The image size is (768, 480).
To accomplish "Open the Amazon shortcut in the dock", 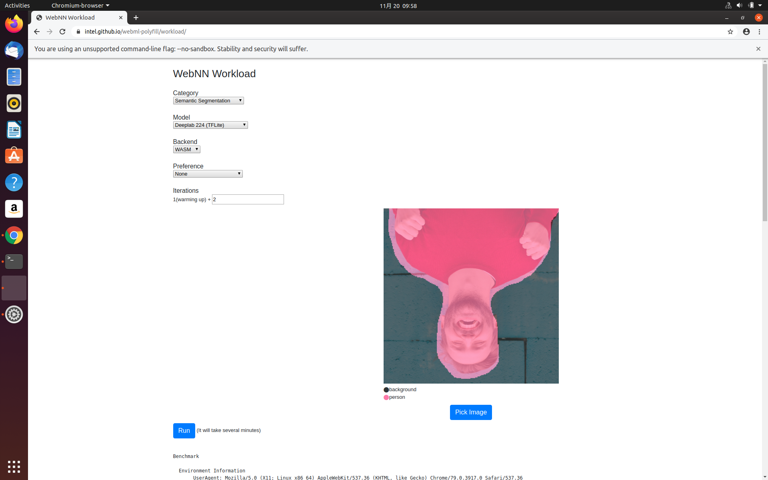I will [14, 208].
